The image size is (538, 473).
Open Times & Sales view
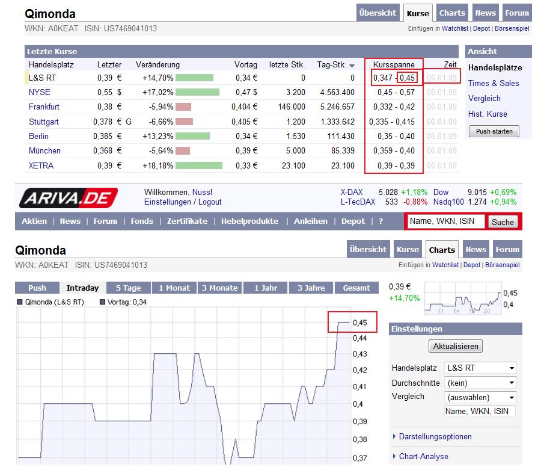494,83
